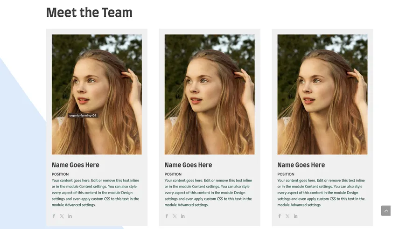Viewport: 420px width, 229px height.
Task: Click the 'organic-farming-04' tooltip label
Action: [x=83, y=116]
